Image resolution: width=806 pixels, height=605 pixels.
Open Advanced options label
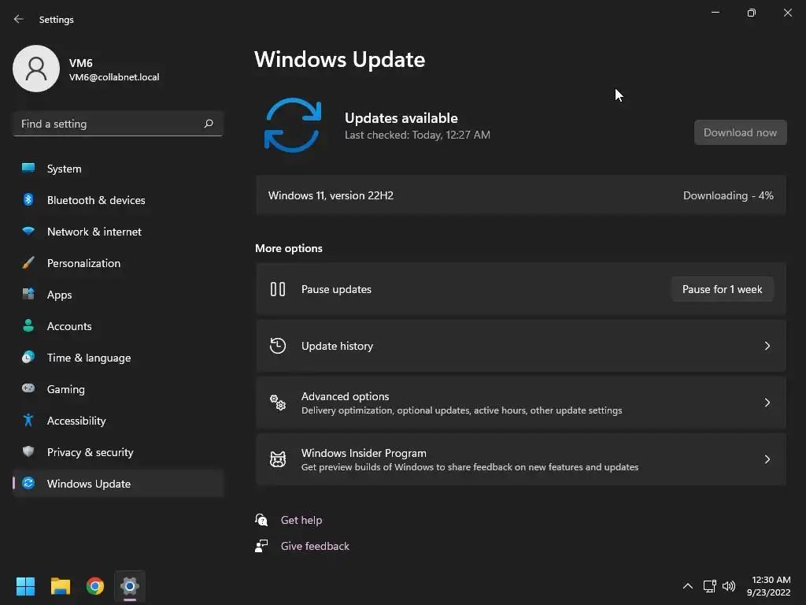pos(345,396)
